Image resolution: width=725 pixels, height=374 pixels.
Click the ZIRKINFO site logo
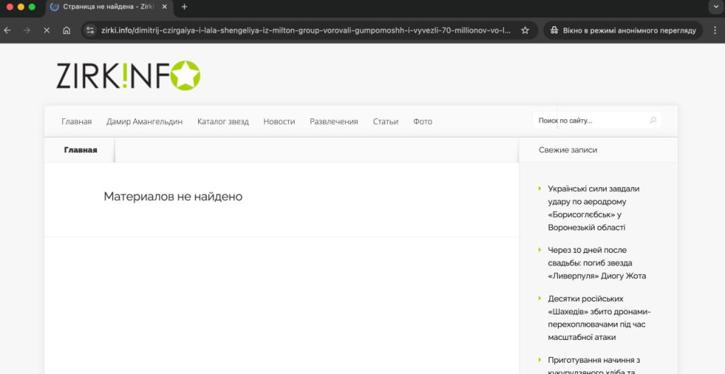pyautogui.click(x=128, y=76)
